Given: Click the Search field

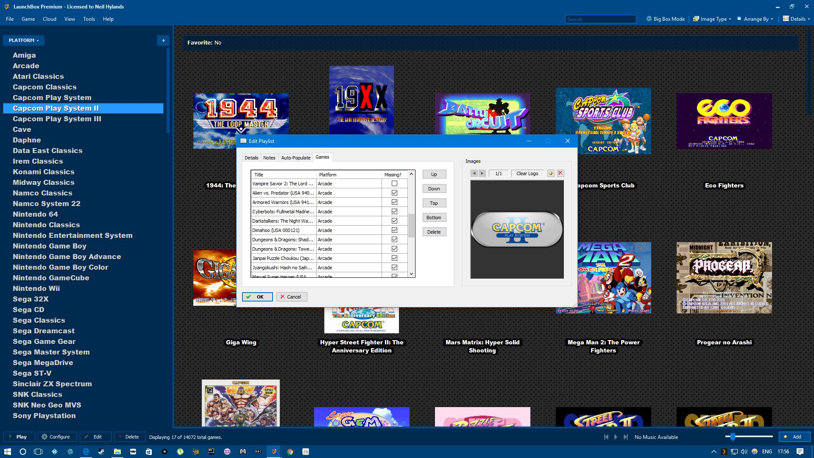Looking at the screenshot, I should [x=601, y=19].
